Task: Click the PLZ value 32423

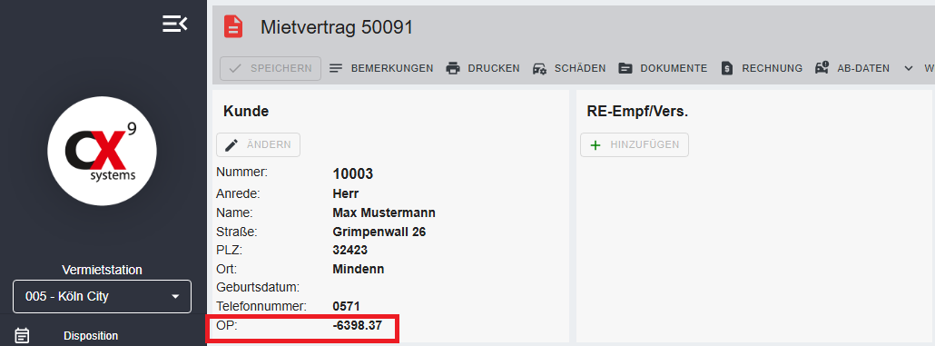Action: (350, 250)
